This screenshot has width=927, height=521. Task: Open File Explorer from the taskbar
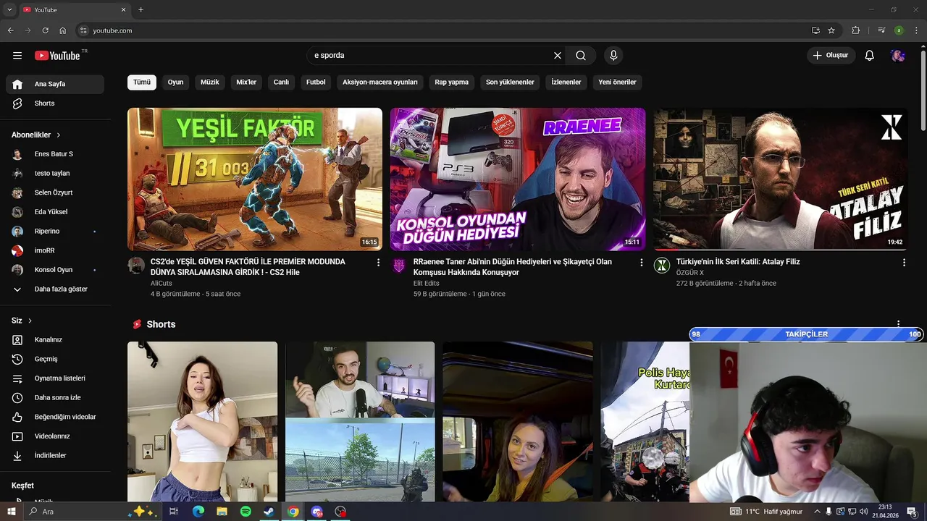(222, 512)
